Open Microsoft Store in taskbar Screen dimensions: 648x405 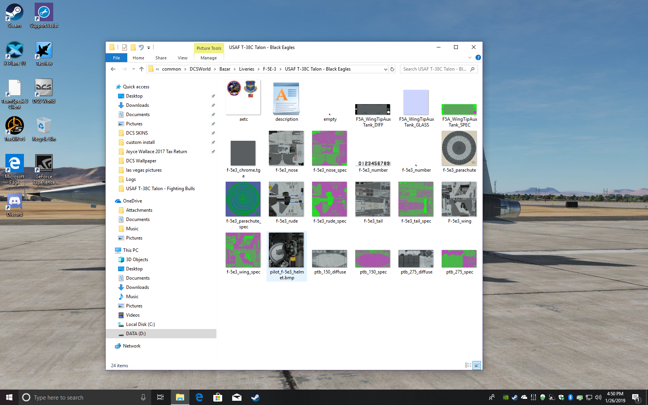click(218, 397)
